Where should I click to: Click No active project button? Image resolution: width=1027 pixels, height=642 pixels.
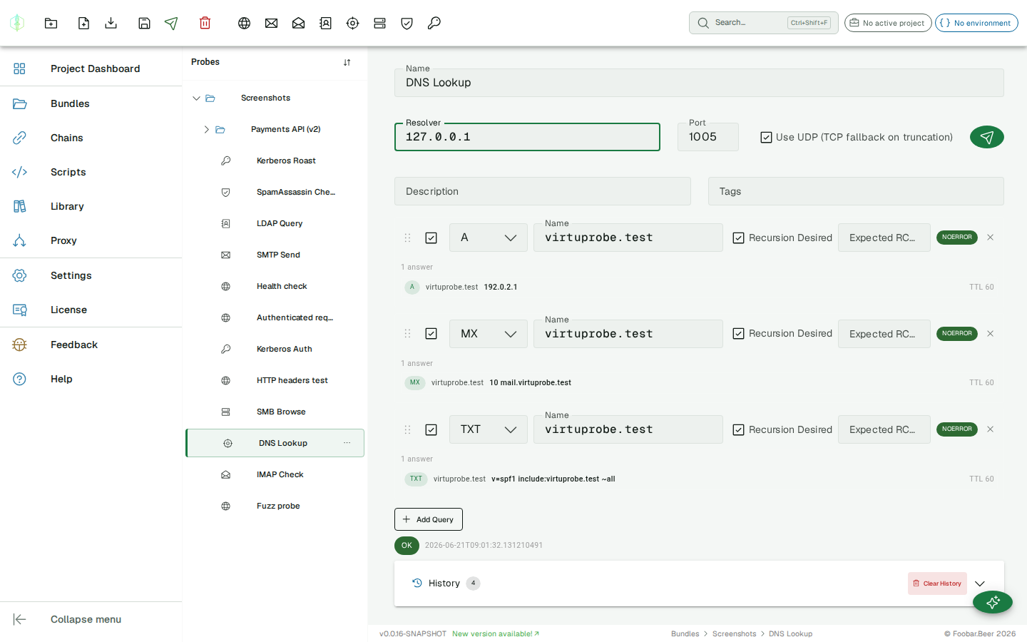(x=888, y=23)
